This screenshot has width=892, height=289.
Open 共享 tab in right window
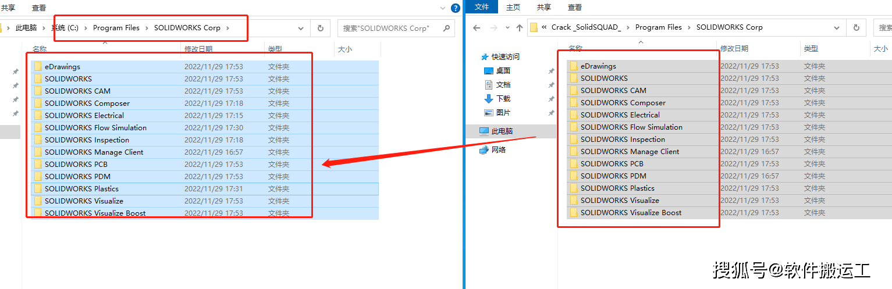[544, 8]
